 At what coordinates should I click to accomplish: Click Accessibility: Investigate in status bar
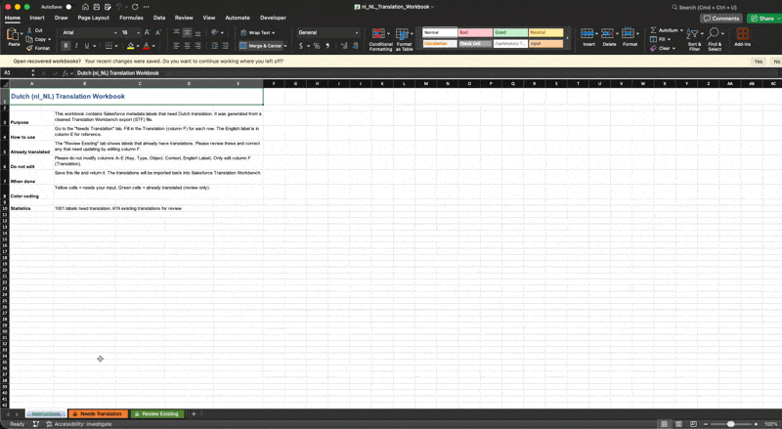(x=79, y=424)
